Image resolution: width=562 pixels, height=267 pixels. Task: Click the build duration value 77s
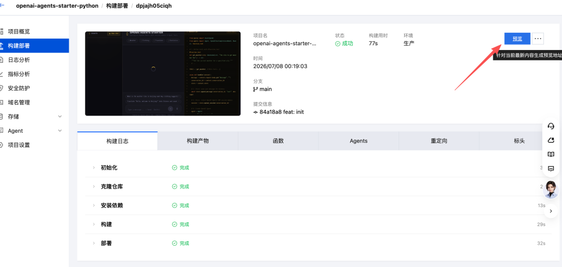373,43
